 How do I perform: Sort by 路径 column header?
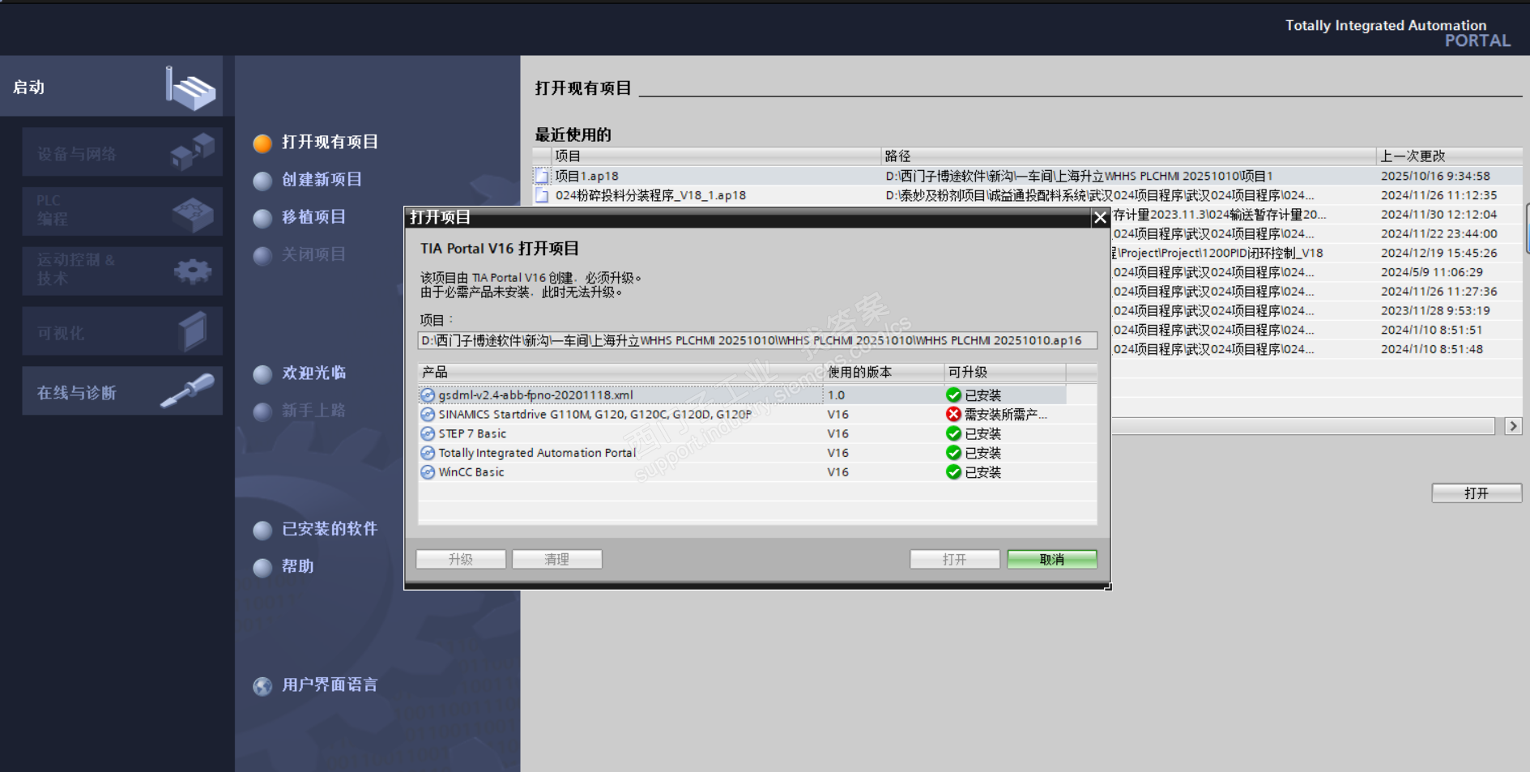click(x=1128, y=156)
